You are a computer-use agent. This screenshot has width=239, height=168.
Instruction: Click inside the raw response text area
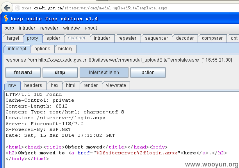[122, 129]
